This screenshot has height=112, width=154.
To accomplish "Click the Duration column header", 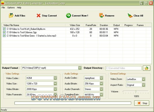I will point(104,25).
